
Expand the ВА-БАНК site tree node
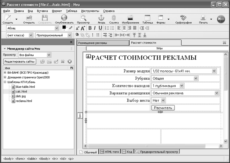click(5, 73)
